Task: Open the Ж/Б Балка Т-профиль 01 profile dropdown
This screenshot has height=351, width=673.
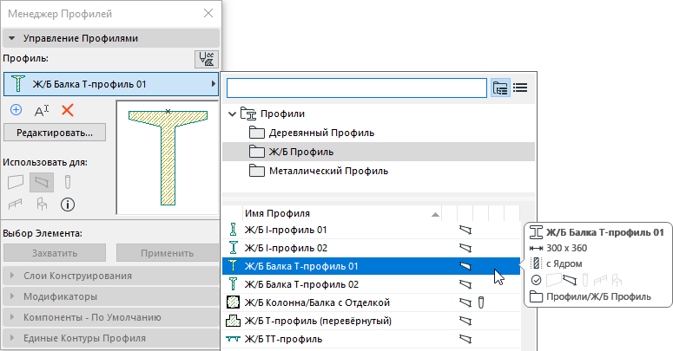Action: click(x=111, y=84)
